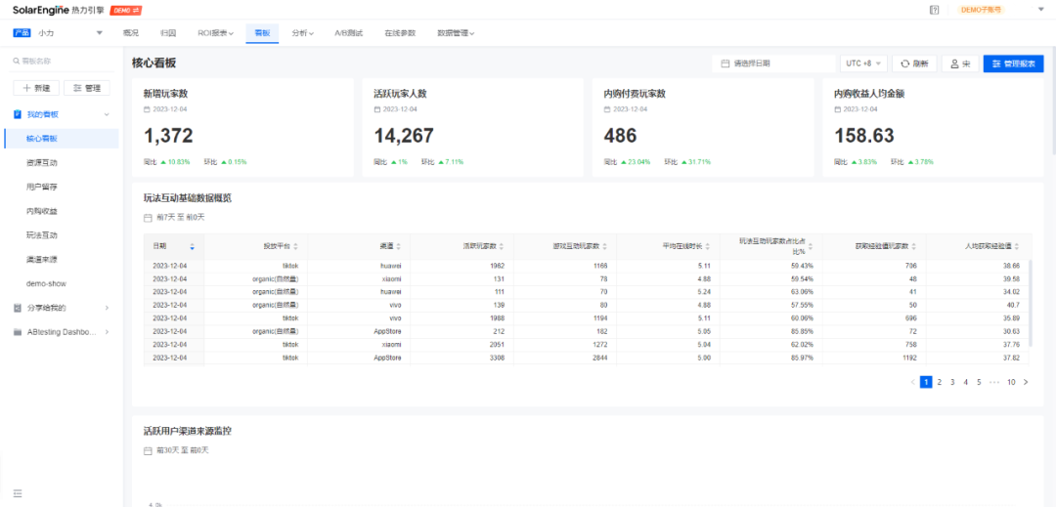
Task: Click the SolarEngine 热力引擎 logo
Action: 58,10
